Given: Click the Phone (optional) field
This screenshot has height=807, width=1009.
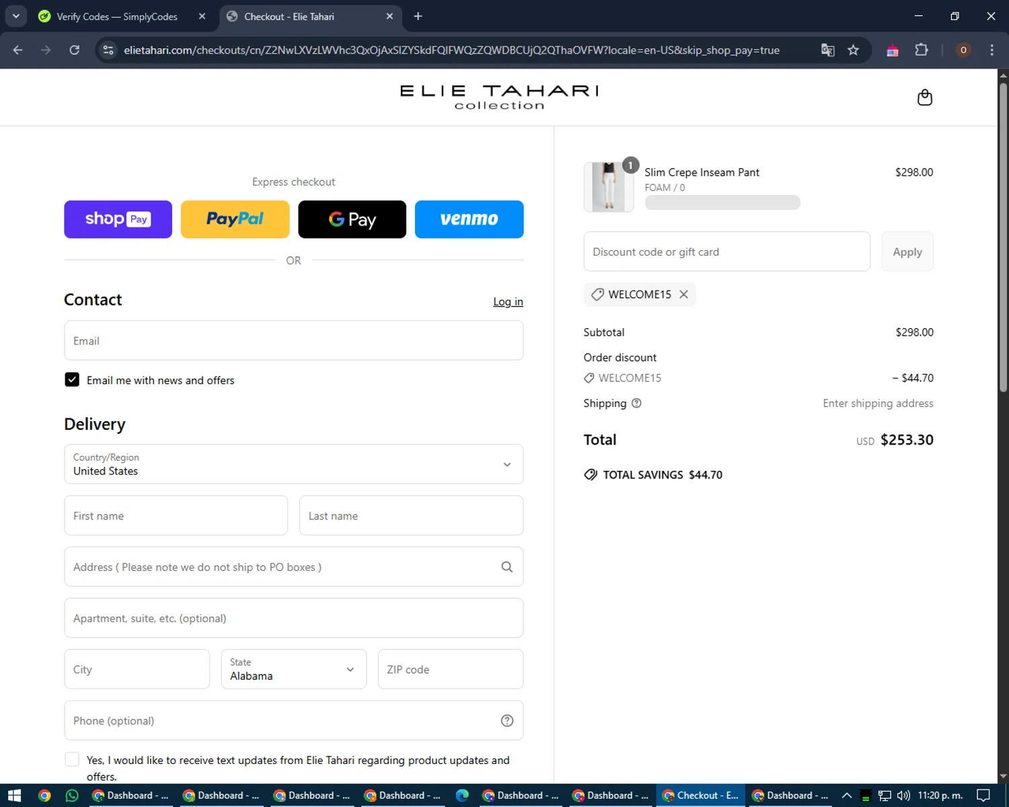Looking at the screenshot, I should tap(294, 721).
